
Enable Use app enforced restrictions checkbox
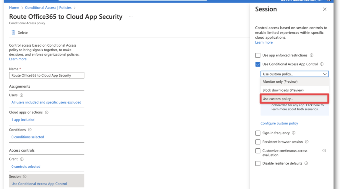(x=258, y=55)
